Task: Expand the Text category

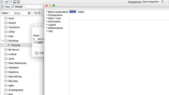Action: click(47, 31)
